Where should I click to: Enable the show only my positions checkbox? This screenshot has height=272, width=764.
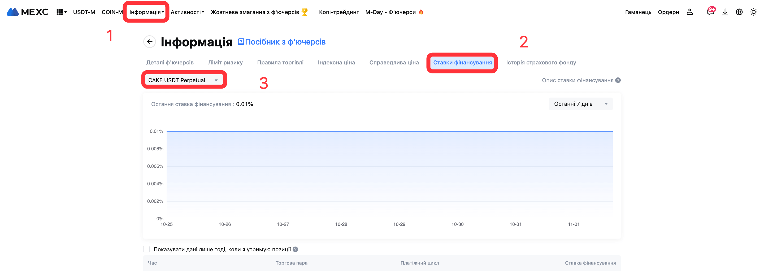tap(146, 249)
